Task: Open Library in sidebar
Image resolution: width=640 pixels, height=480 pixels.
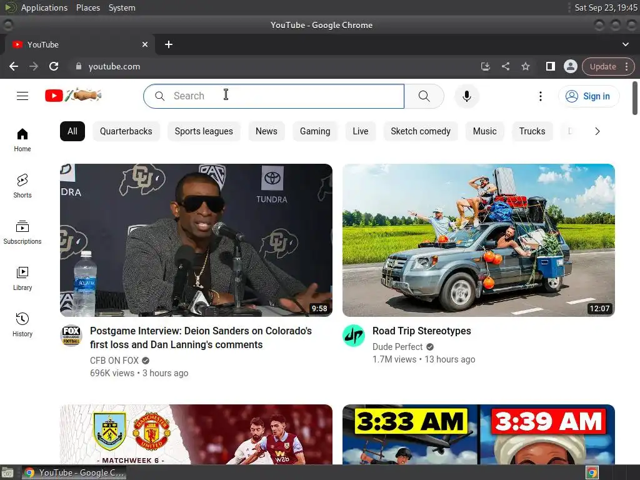Action: 22,278
